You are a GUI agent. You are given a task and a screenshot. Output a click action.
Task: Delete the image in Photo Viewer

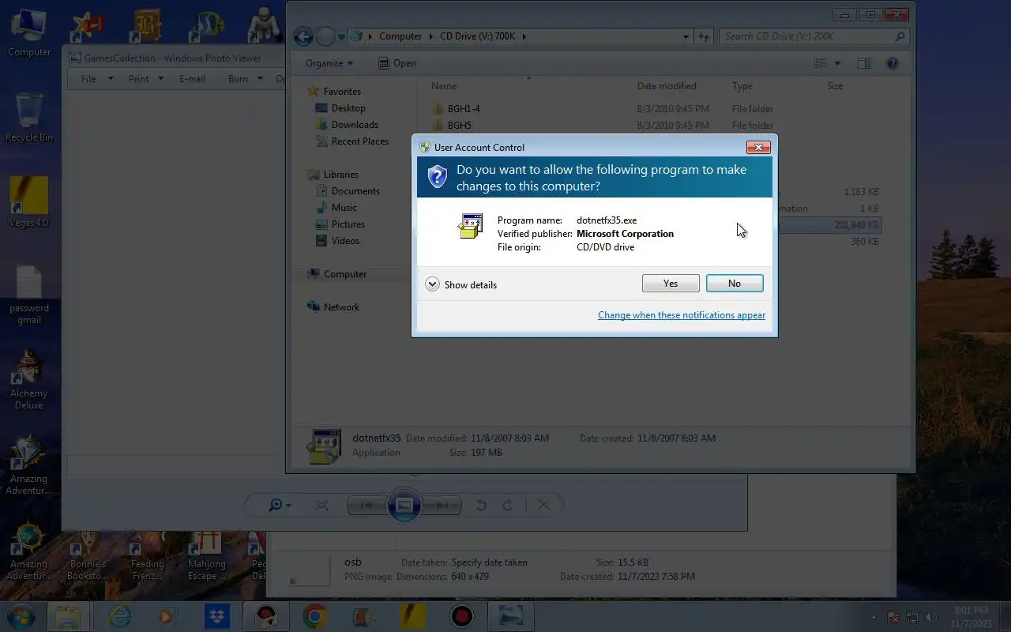[x=543, y=505]
